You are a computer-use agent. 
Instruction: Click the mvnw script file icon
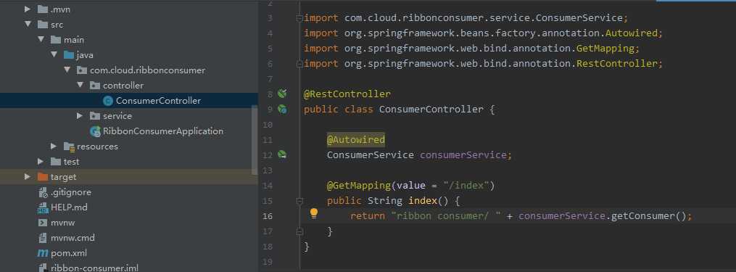coord(43,223)
